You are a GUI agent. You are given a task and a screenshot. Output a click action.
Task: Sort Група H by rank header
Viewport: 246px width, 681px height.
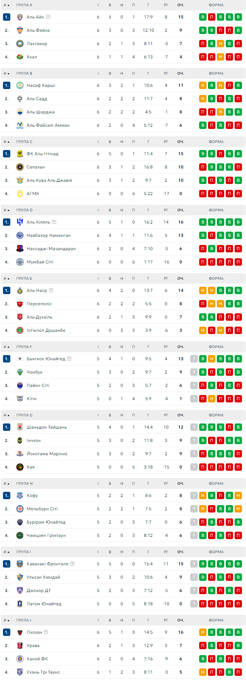7,484
